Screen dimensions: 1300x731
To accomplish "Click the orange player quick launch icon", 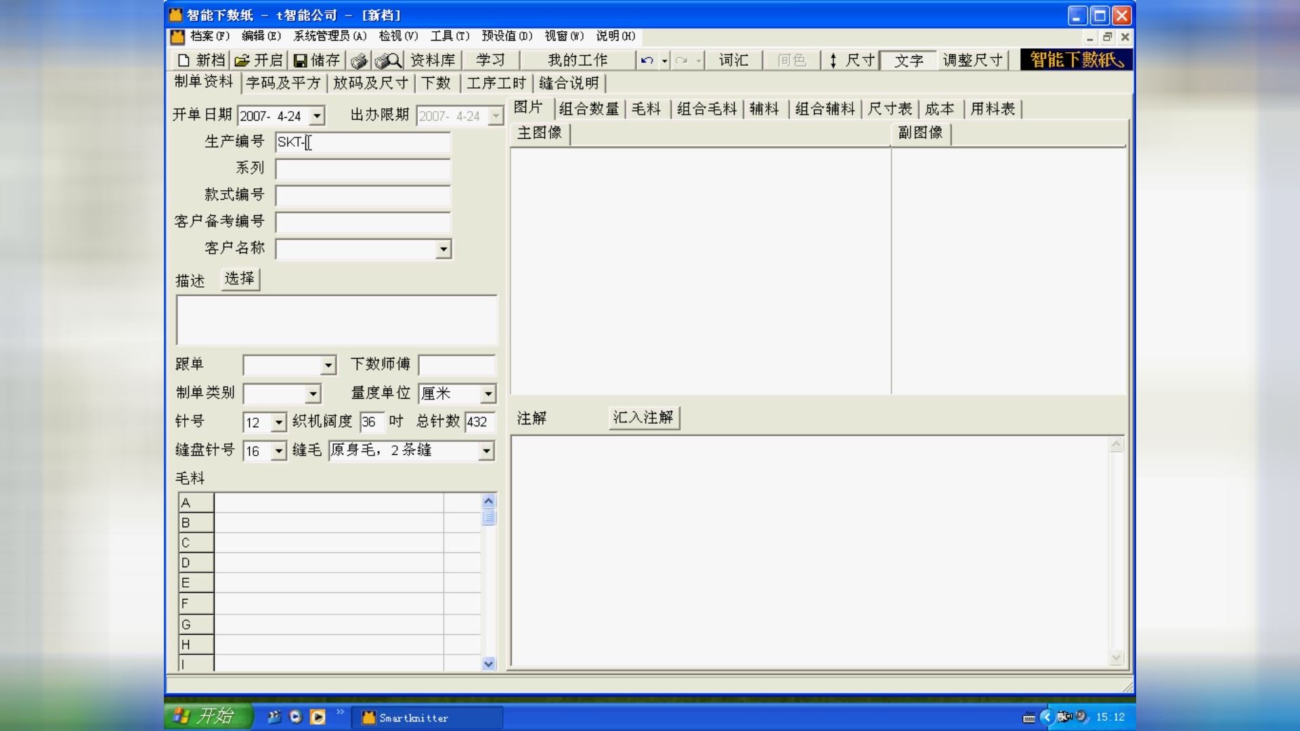I will click(318, 717).
